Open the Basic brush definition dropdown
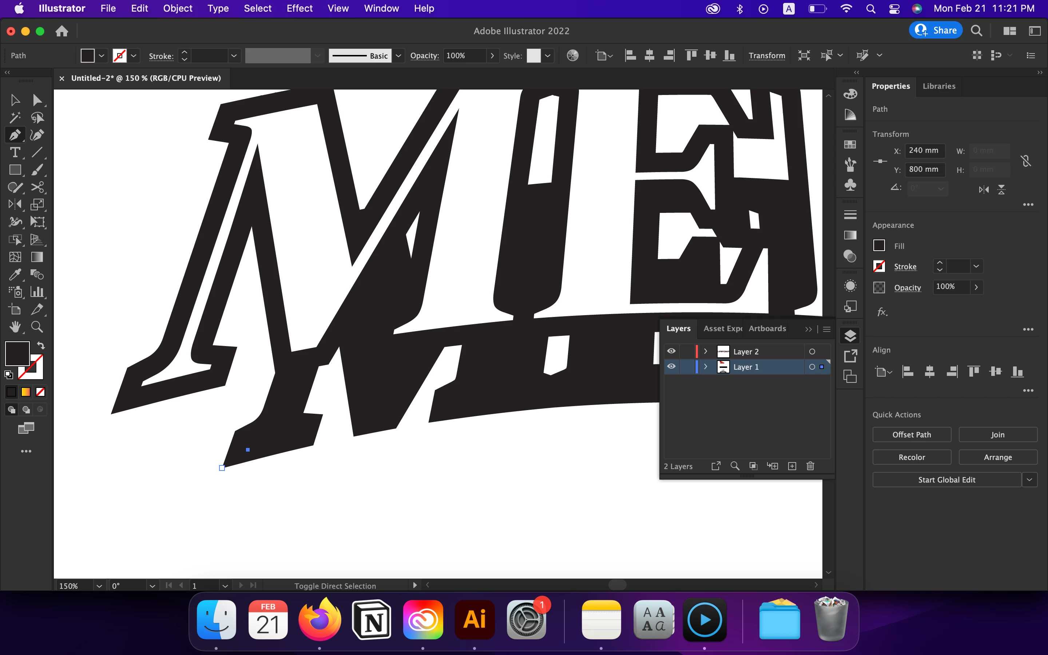The width and height of the screenshot is (1048, 655). pos(398,55)
